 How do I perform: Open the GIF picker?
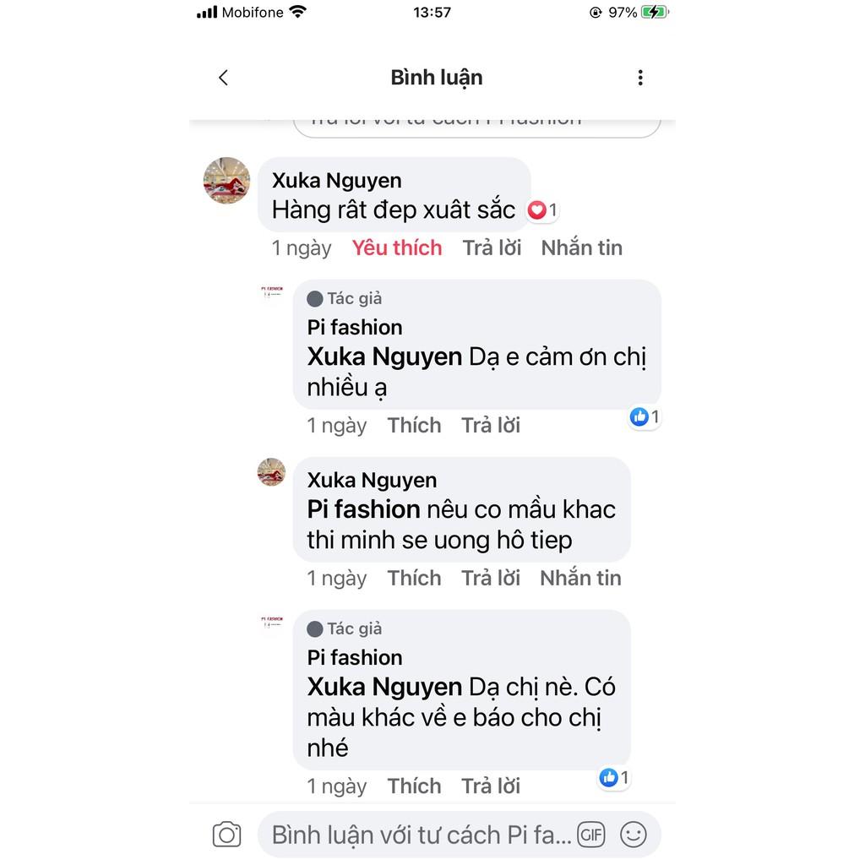point(590,834)
